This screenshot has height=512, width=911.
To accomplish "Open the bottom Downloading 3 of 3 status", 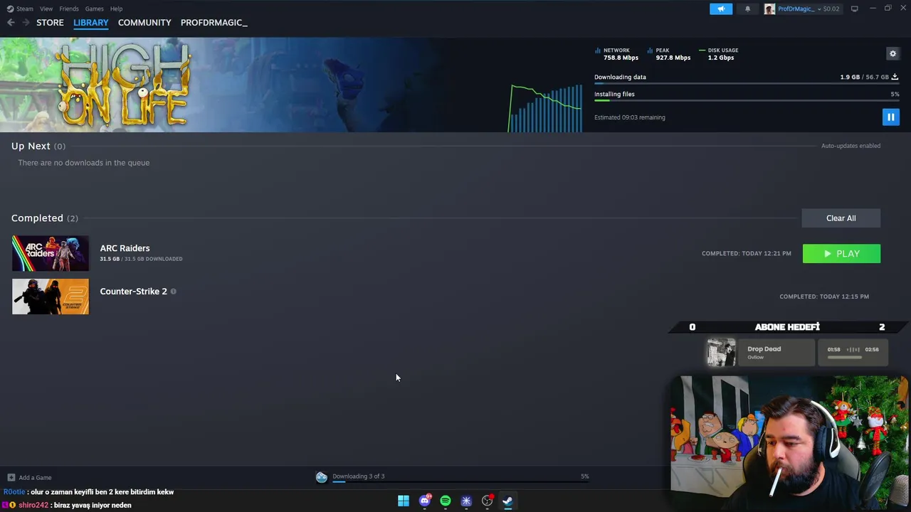I will tap(358, 476).
